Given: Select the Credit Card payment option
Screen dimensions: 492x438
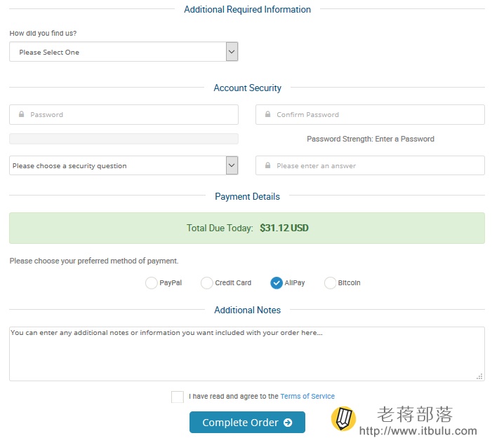Looking at the screenshot, I should pos(207,283).
